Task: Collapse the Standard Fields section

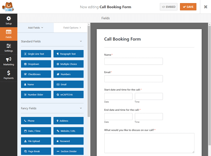Action: pos(81,41)
